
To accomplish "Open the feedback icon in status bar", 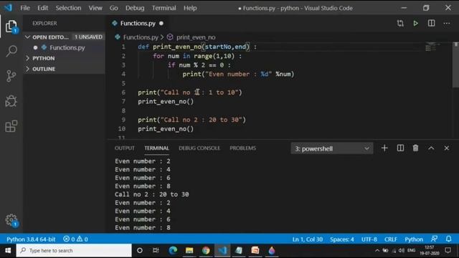I will pos(434,239).
